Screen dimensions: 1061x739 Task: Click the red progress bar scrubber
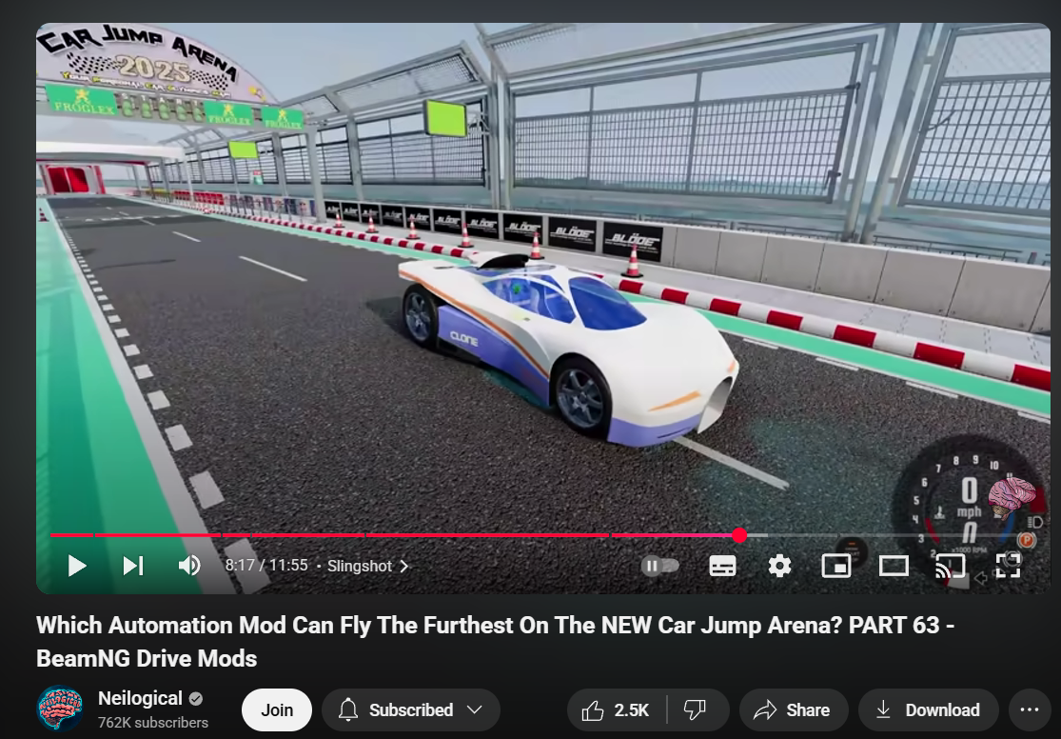pos(739,535)
